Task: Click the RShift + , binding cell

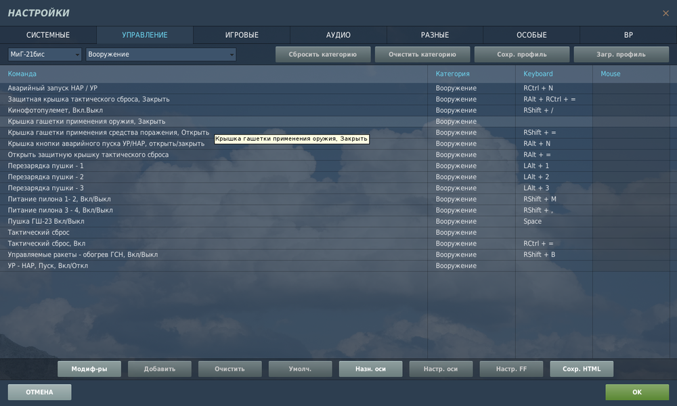Action: coord(554,210)
